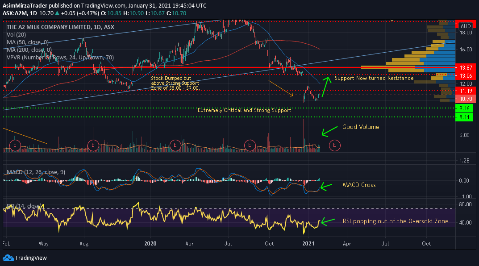
Task: Select the MA (50, close, 0) legend
Action: (28, 42)
